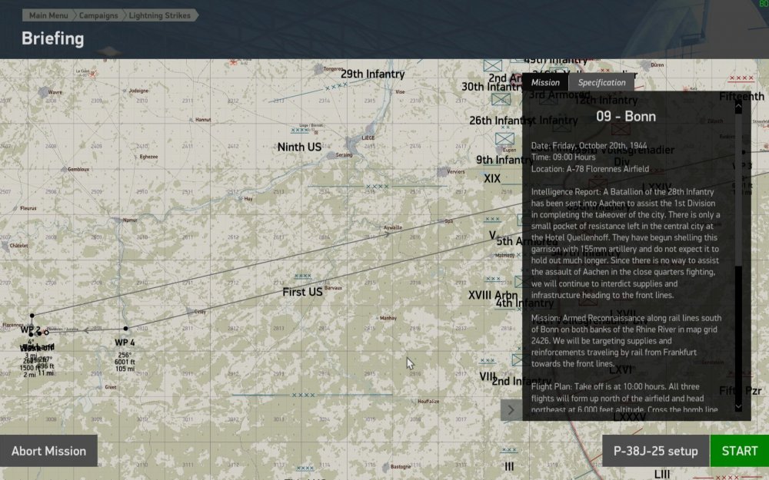Click the return route arrow near Florennes
The height and width of the screenshot is (480, 769).
(86, 330)
